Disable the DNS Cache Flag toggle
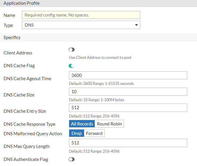The image size is (197, 166). tap(72, 66)
